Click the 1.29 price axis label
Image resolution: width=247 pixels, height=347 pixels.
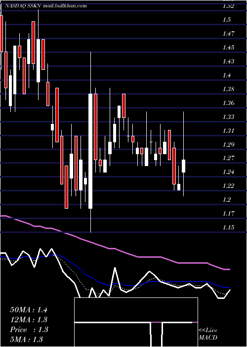228,145
